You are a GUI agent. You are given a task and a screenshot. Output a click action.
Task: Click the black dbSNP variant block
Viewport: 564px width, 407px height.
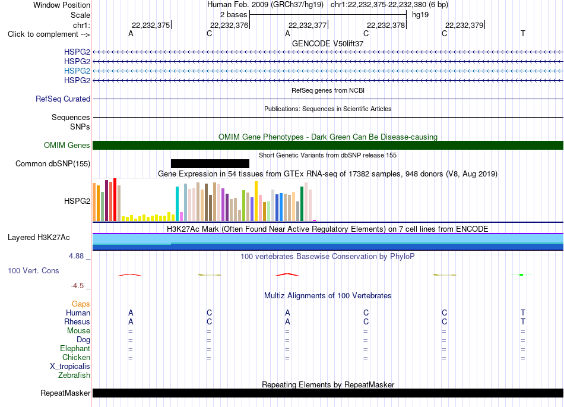[210, 164]
